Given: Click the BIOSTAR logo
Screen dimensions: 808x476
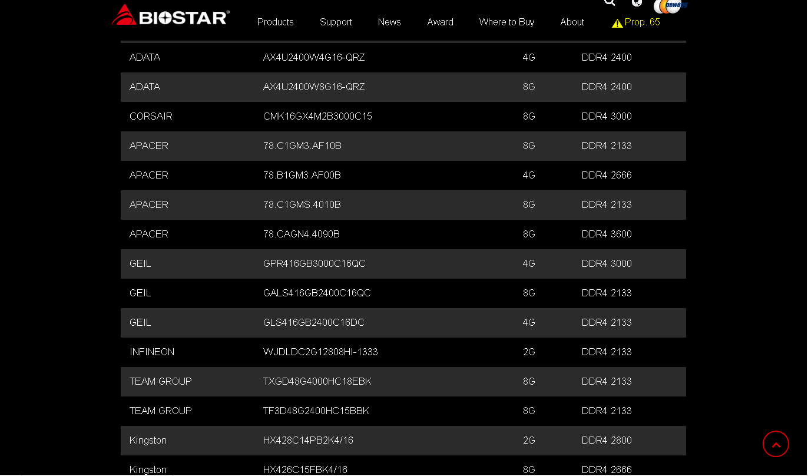Looking at the screenshot, I should tap(170, 15).
